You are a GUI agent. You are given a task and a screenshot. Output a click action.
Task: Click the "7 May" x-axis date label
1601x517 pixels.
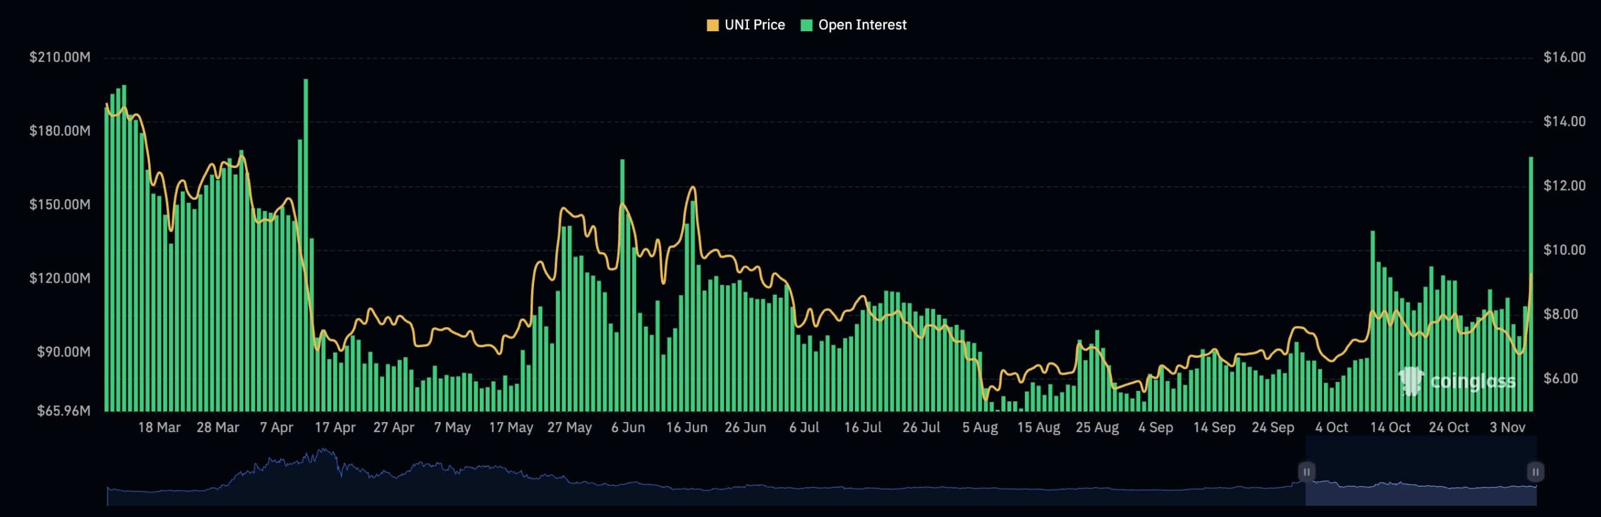452,428
